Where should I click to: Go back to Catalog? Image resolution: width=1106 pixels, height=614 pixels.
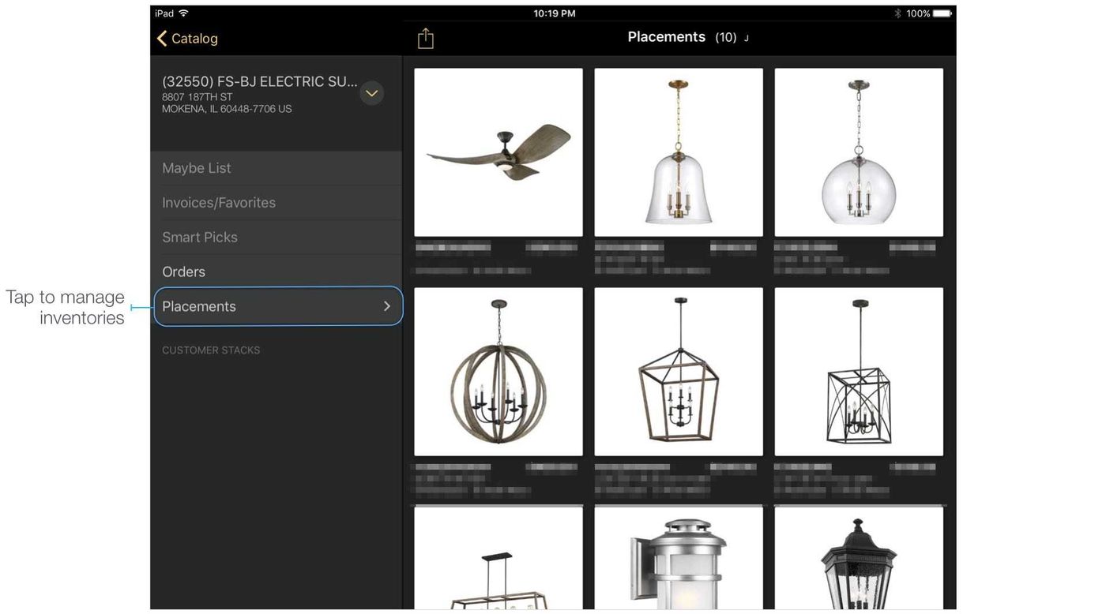(187, 38)
